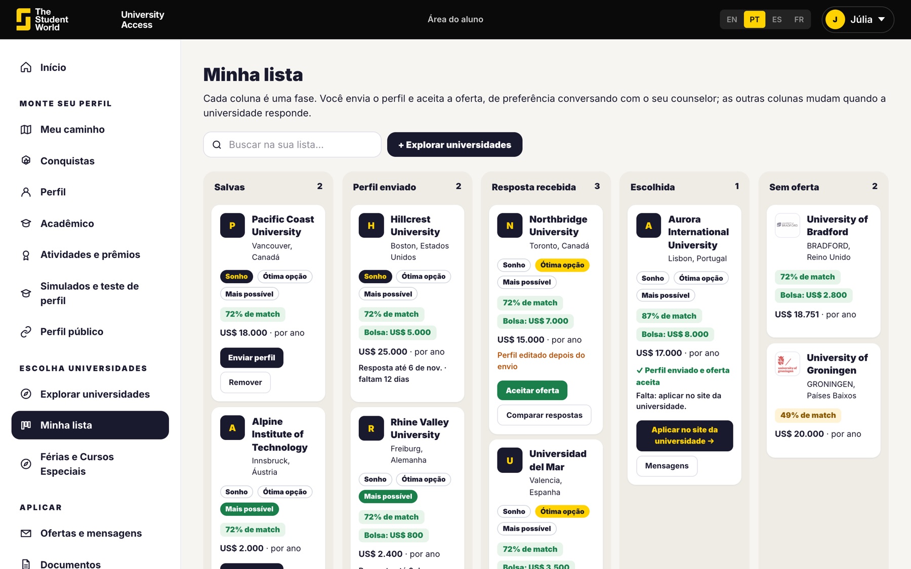Screen dimensions: 911x569
Task: Click the Atividades e prêmios award icon
Action: click(x=26, y=255)
